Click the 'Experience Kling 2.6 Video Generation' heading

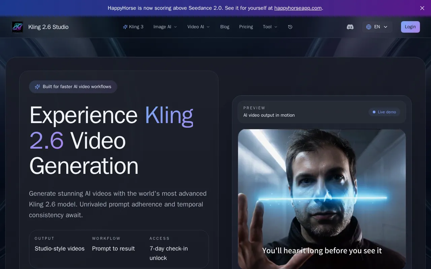(111, 141)
